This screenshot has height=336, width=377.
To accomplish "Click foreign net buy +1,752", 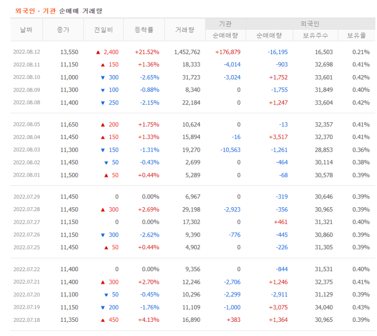I will click(278, 78).
